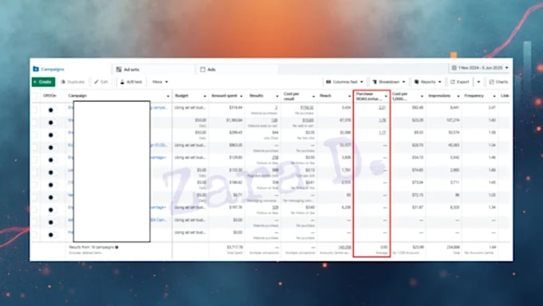
Task: Open the Columns dropdown
Action: pos(345,82)
